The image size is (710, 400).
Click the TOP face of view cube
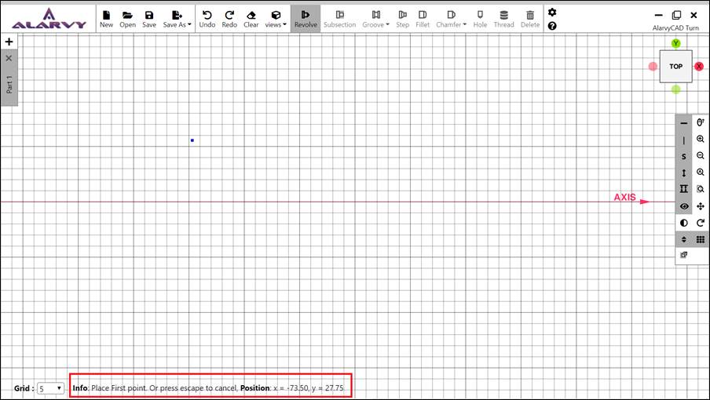[x=675, y=67]
